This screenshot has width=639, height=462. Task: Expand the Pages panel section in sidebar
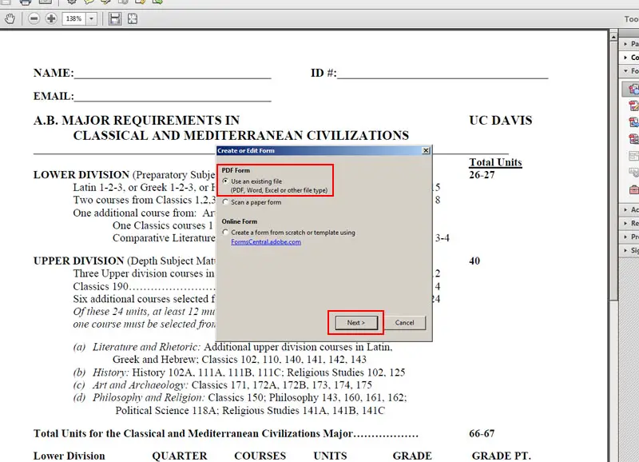630,44
